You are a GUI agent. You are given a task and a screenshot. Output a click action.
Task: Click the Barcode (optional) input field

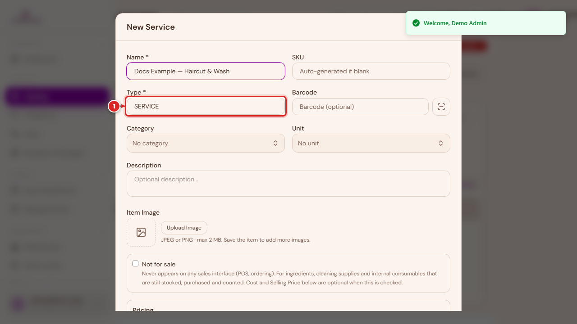tap(360, 107)
